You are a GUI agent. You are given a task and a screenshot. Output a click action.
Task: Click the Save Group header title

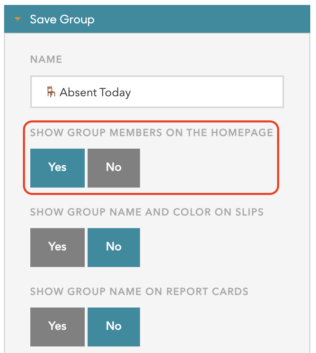[62, 19]
